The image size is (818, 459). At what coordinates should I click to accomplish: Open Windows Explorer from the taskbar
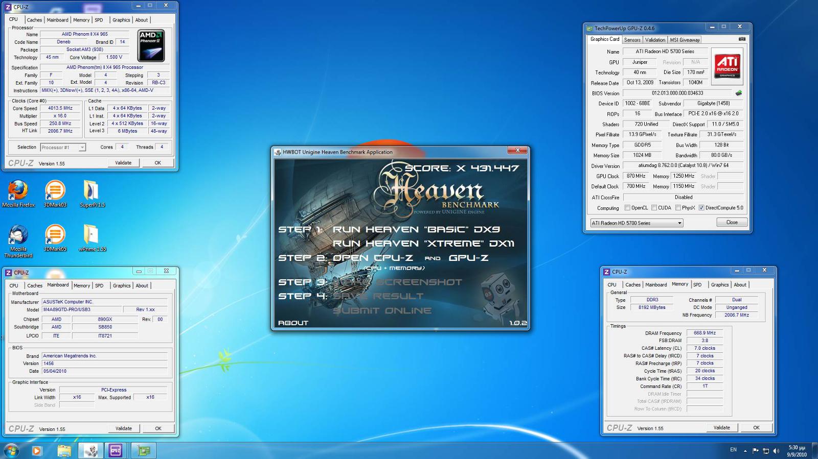coord(64,450)
